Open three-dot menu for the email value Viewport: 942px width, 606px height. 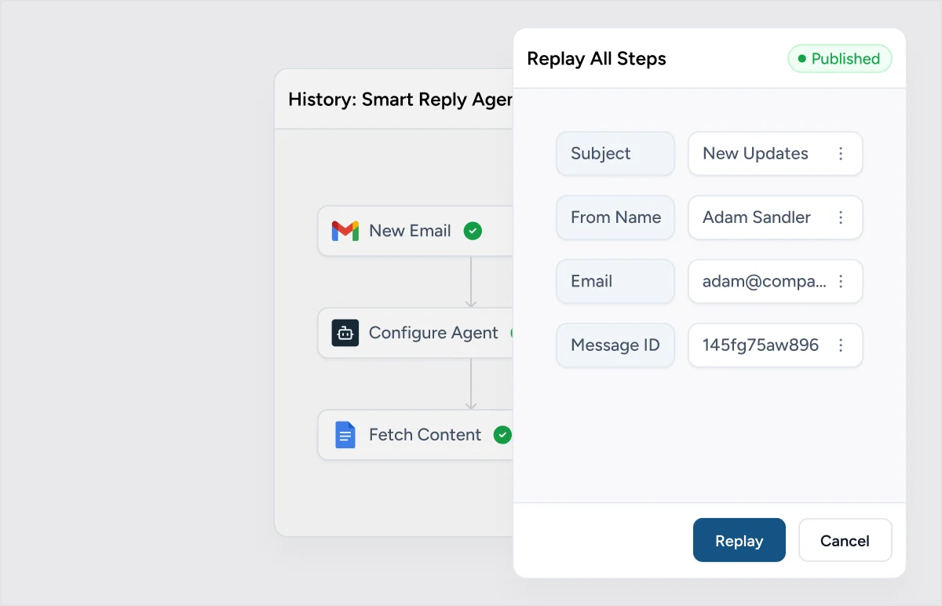841,281
